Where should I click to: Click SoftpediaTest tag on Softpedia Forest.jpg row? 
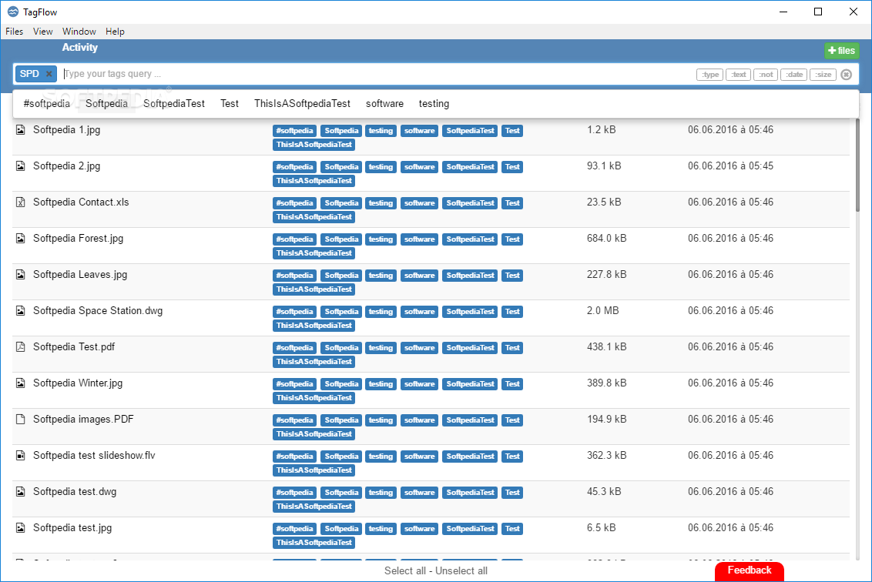470,239
